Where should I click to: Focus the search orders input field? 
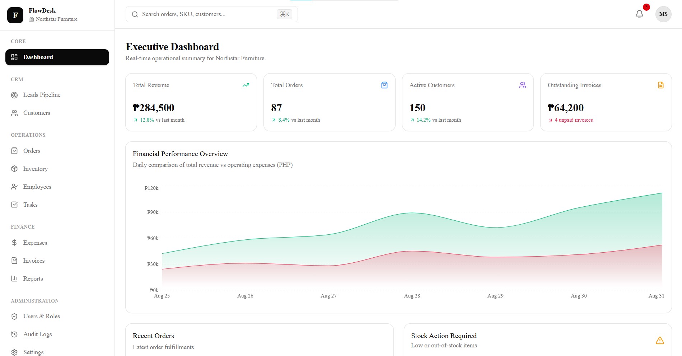[x=212, y=14]
